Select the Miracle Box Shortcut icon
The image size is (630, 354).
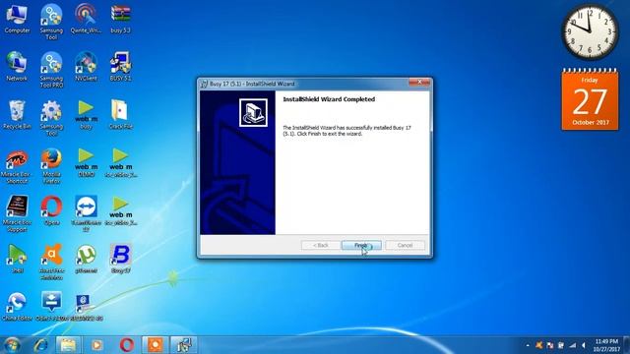(x=17, y=166)
